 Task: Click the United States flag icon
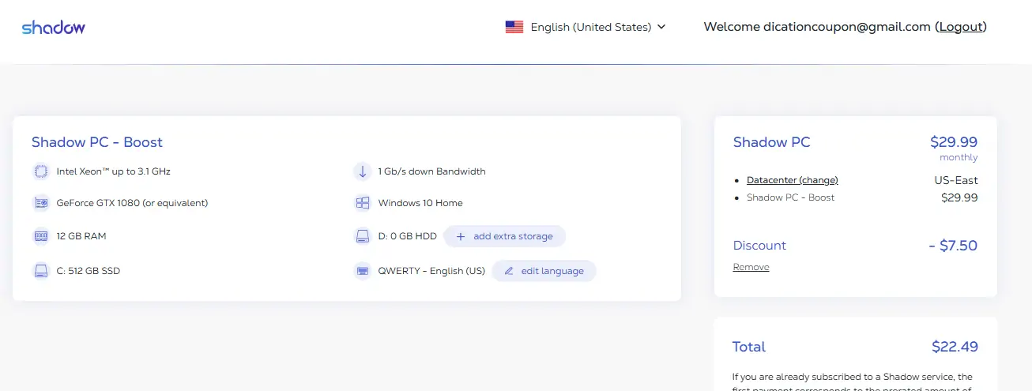(514, 27)
